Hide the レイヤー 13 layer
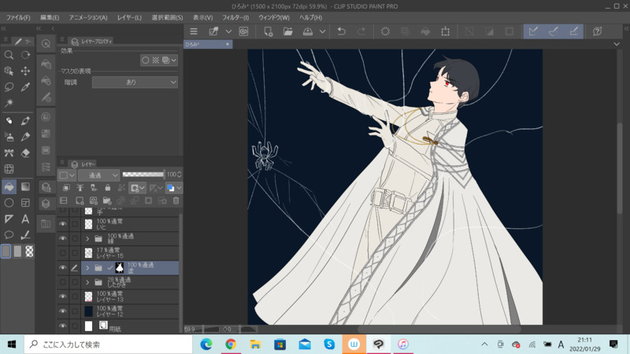 tap(63, 297)
